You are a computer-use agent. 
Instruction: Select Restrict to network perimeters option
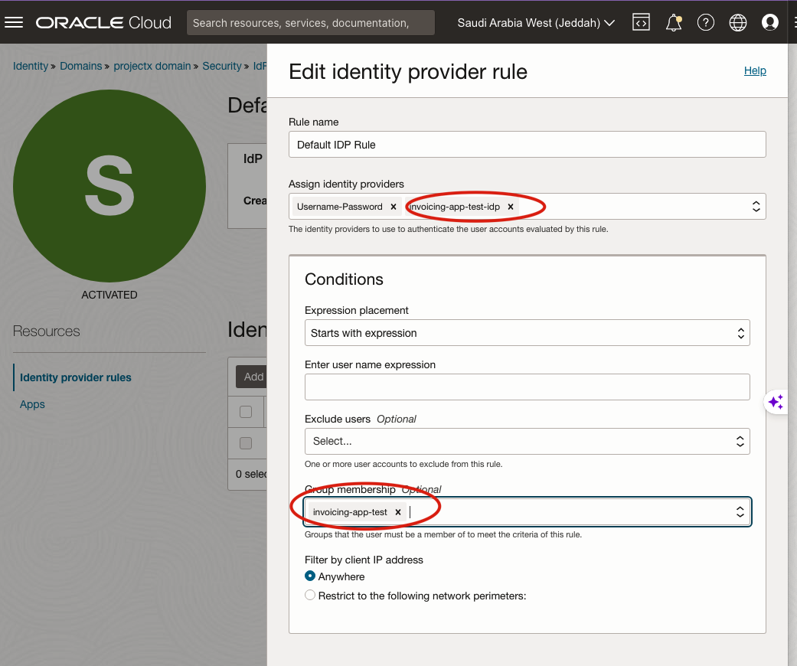click(x=310, y=596)
